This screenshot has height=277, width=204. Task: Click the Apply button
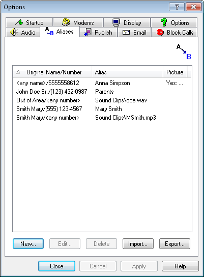(139, 266)
